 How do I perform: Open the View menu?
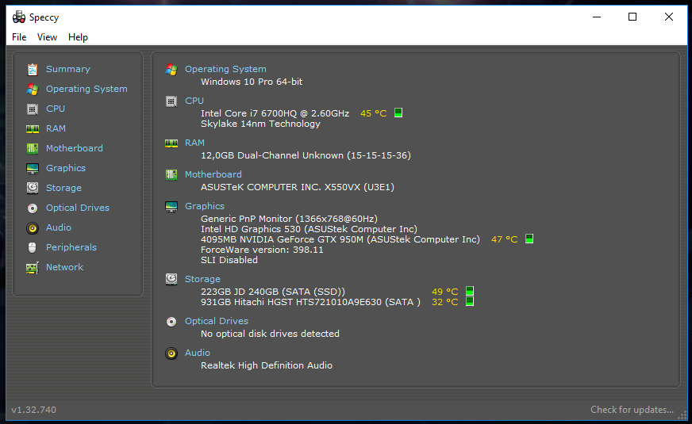pyautogui.click(x=48, y=37)
